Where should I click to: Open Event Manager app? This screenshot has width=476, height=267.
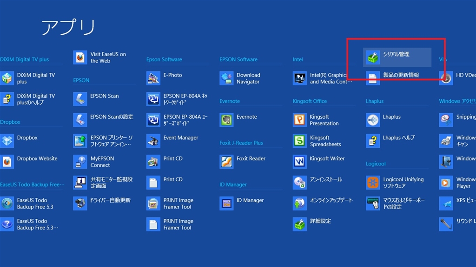coord(153,140)
